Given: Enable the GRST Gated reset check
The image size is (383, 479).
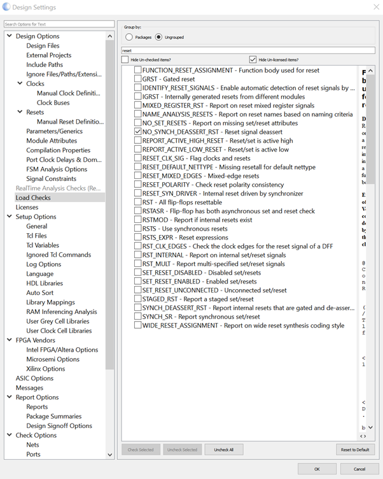Looking at the screenshot, I should (138, 79).
